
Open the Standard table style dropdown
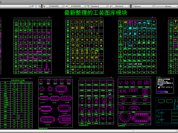[x=99, y=6]
